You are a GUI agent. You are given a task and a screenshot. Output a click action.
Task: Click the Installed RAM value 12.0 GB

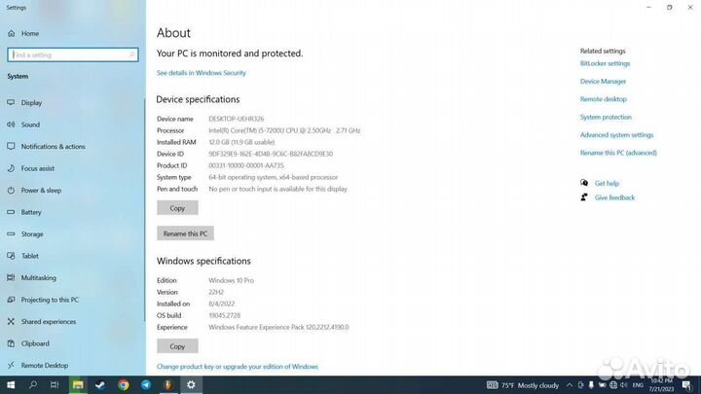coord(241,142)
